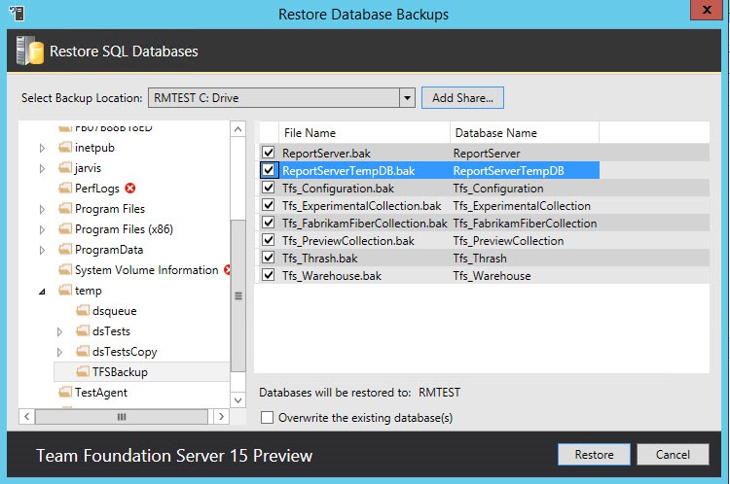
Task: Expand the dsTests tree node
Action: 59,332
